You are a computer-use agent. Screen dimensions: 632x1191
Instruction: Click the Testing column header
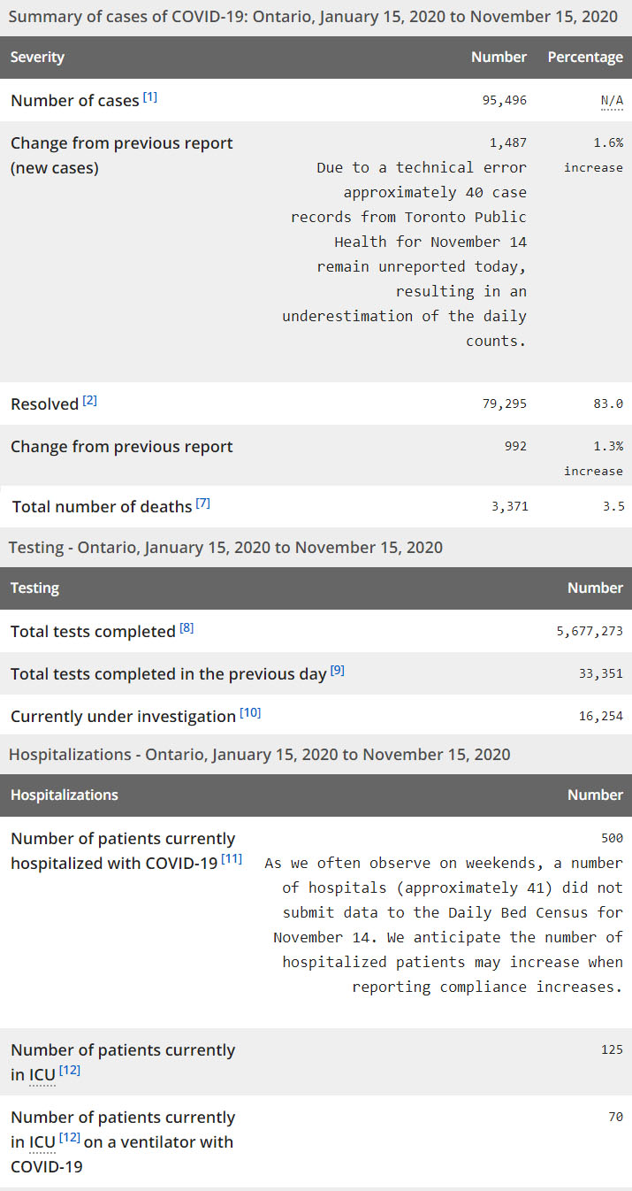[x=35, y=588]
